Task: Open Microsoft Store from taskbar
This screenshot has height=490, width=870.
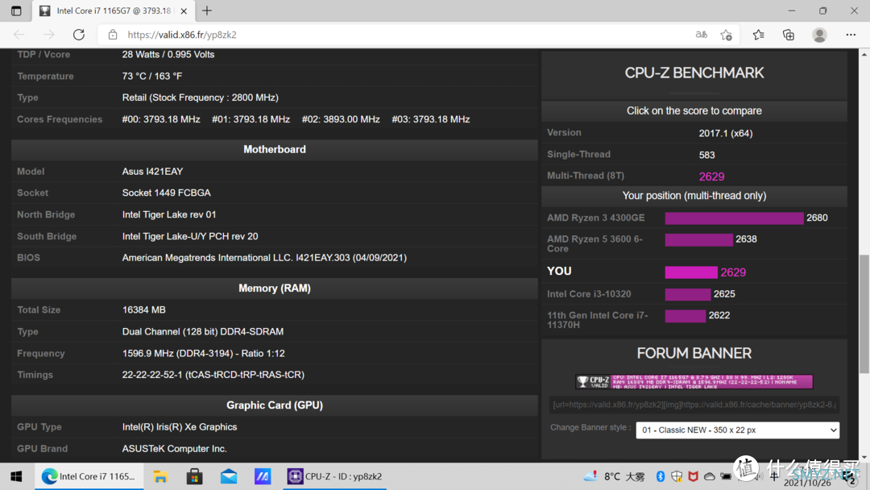Action: [194, 476]
